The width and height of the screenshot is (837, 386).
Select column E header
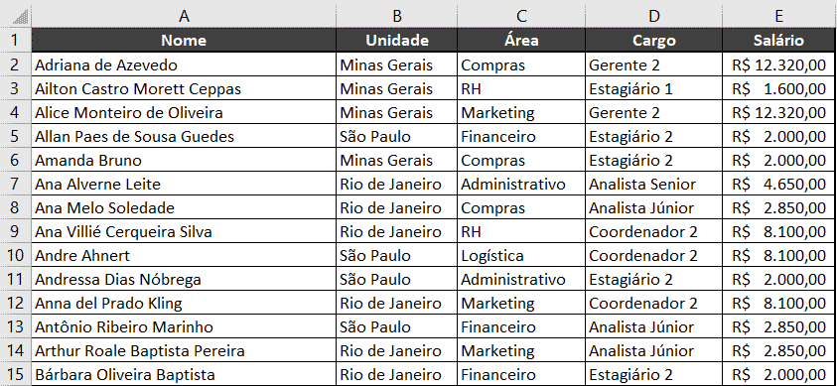coord(779,16)
